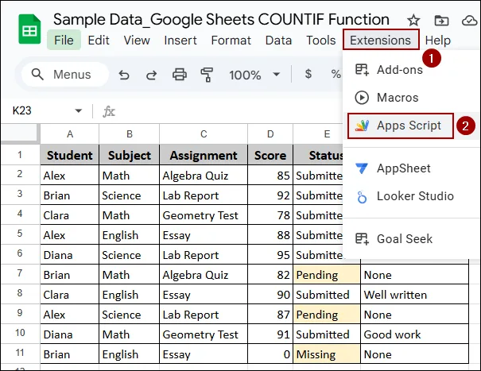Select the Well written comment cell
Viewport: 481px width, 371px height.
(x=414, y=295)
